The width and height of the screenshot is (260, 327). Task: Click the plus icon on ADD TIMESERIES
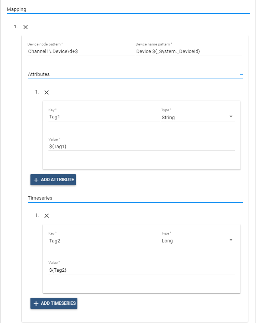point(36,303)
